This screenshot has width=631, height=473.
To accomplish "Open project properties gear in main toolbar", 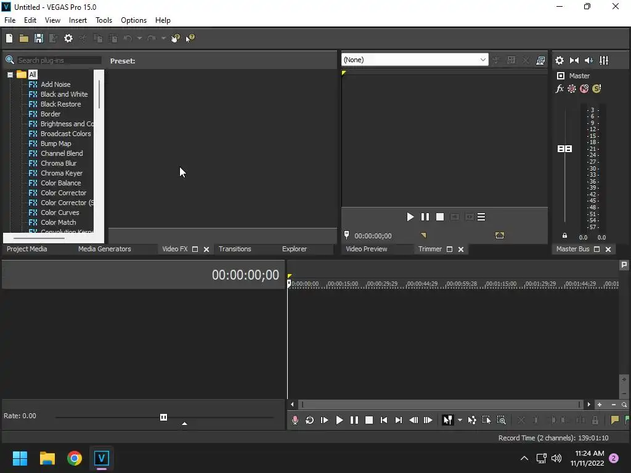I will (68, 38).
